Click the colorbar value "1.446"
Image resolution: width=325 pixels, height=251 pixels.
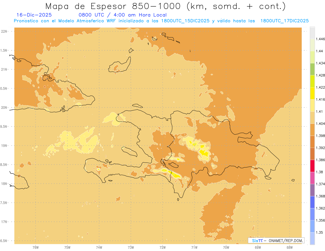pos(320,39)
